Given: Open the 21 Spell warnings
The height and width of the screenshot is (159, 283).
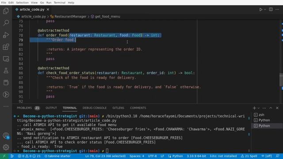Looking at the screenshot, I should point(249,156).
